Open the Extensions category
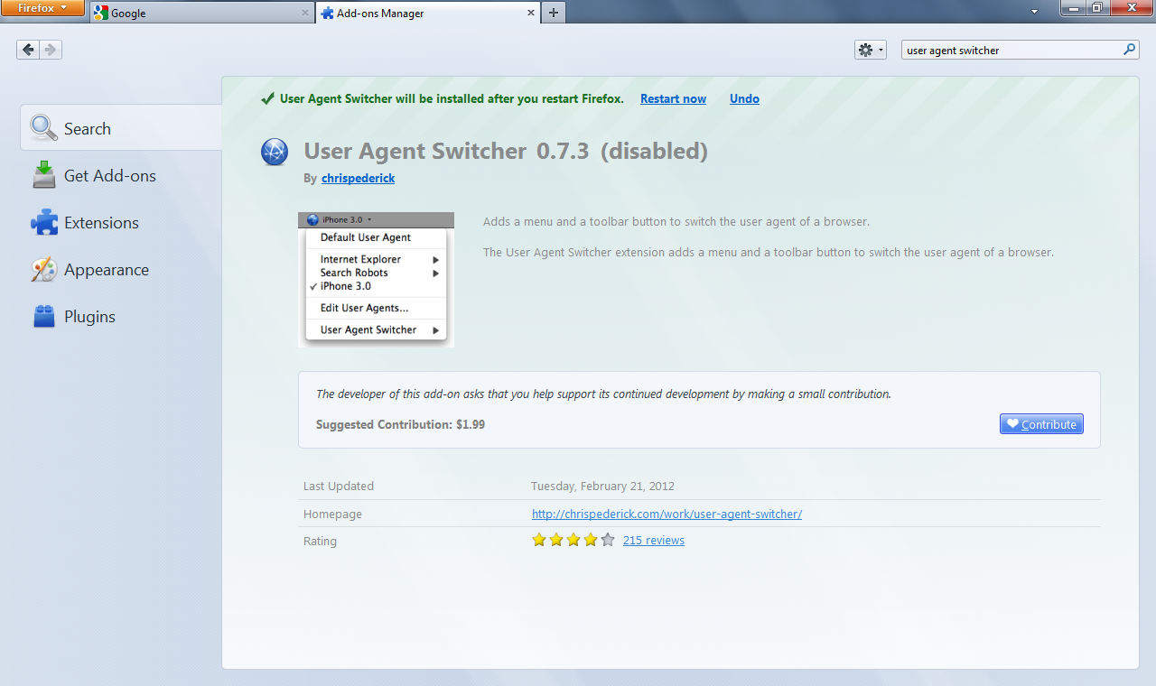This screenshot has width=1156, height=686. click(x=121, y=222)
